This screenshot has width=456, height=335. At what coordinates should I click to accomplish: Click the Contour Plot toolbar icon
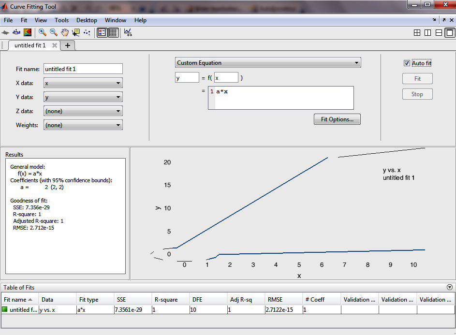[x=28, y=32]
